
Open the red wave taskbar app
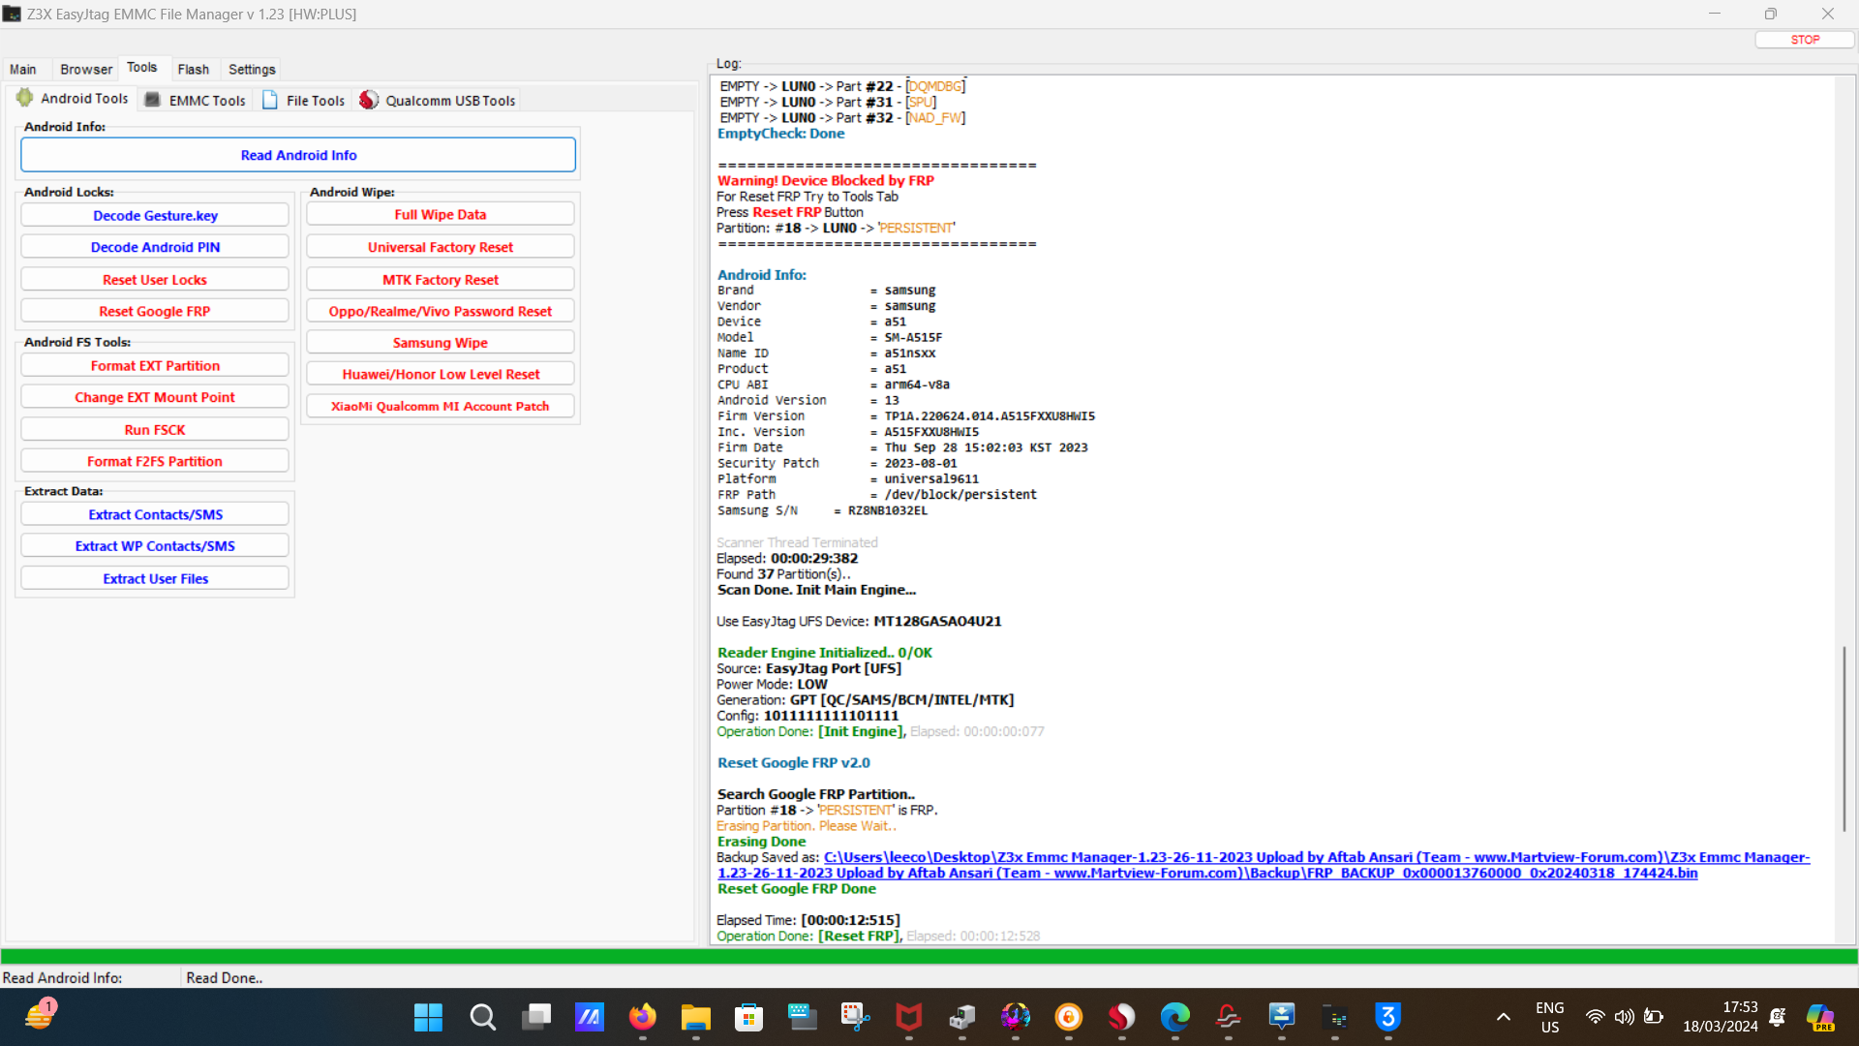1228,1017
